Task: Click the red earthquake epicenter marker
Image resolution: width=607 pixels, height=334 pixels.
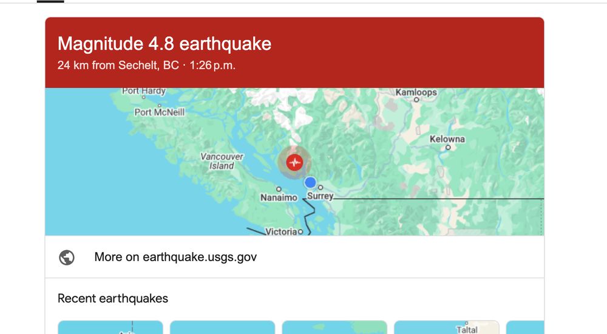Action: 294,162
